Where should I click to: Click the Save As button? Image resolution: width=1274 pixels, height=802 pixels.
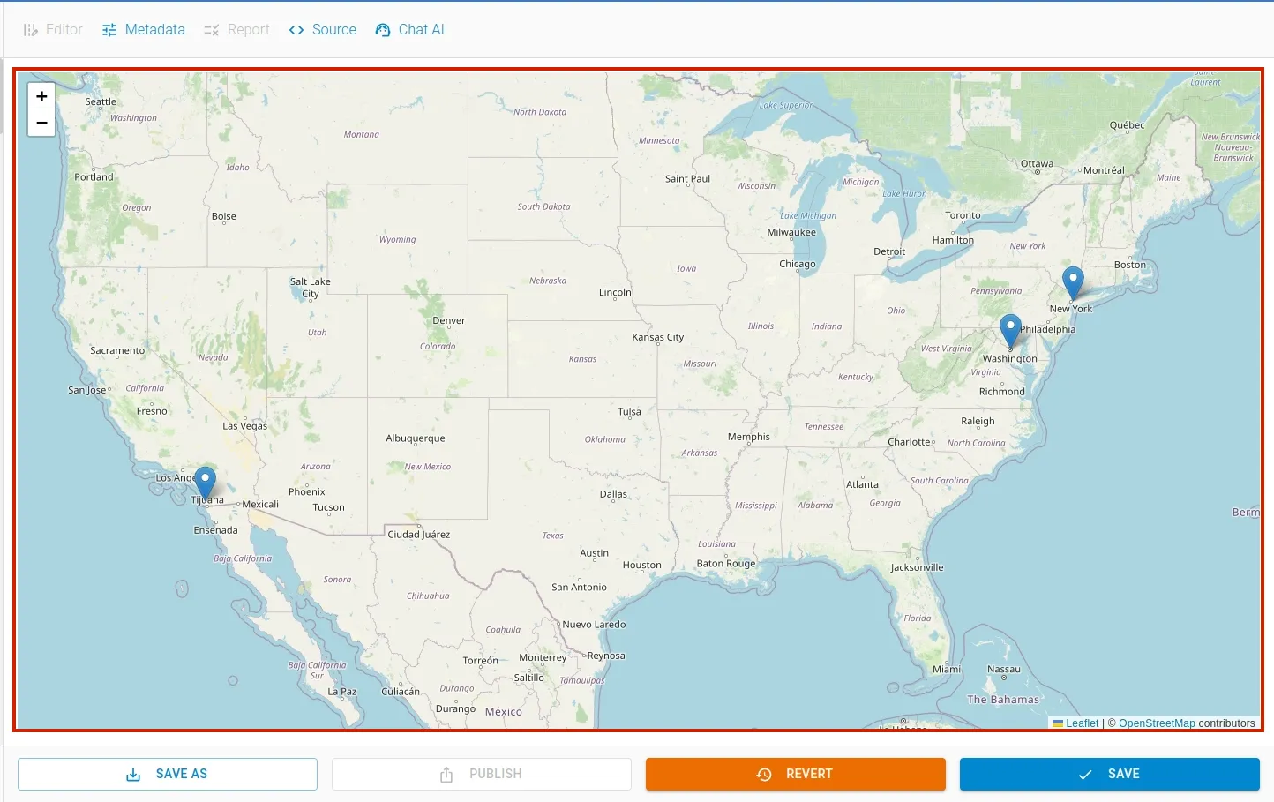[x=168, y=774]
